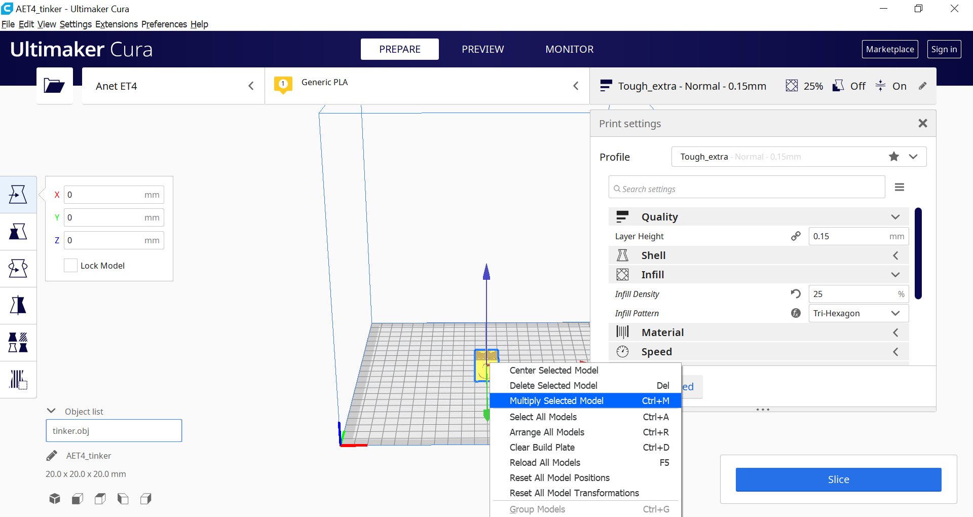The height and width of the screenshot is (517, 973).
Task: Open file folder icon
Action: click(x=54, y=86)
